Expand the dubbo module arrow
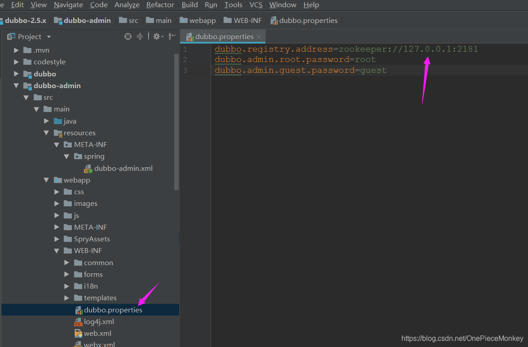528x347 pixels. pos(16,74)
